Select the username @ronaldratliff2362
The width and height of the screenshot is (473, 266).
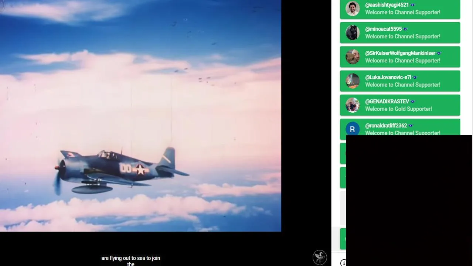[x=386, y=126]
